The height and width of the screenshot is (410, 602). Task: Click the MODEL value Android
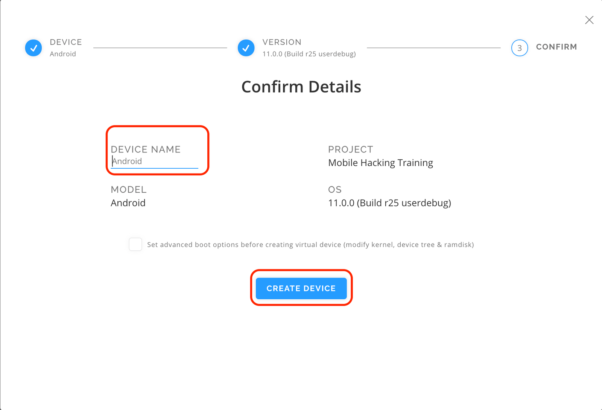(128, 203)
